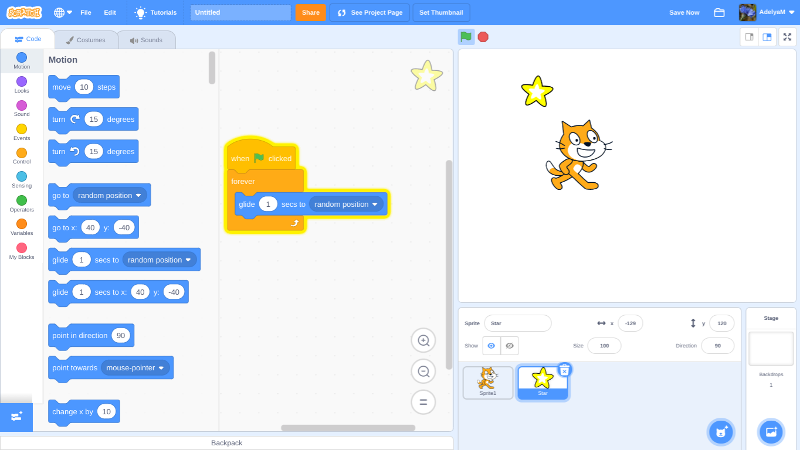The width and height of the screenshot is (800, 450).
Task: Switch to the Sounds tab
Action: click(x=146, y=40)
